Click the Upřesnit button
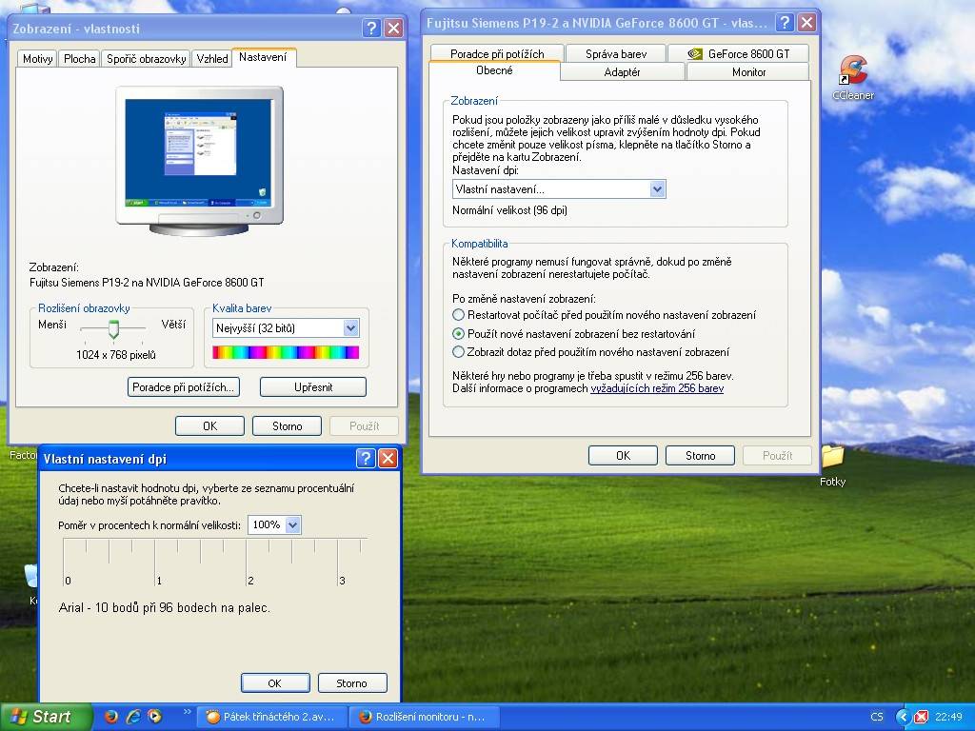The image size is (975, 731). coord(312,386)
